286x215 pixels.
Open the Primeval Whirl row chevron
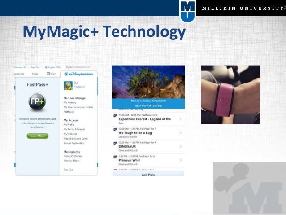click(x=180, y=160)
